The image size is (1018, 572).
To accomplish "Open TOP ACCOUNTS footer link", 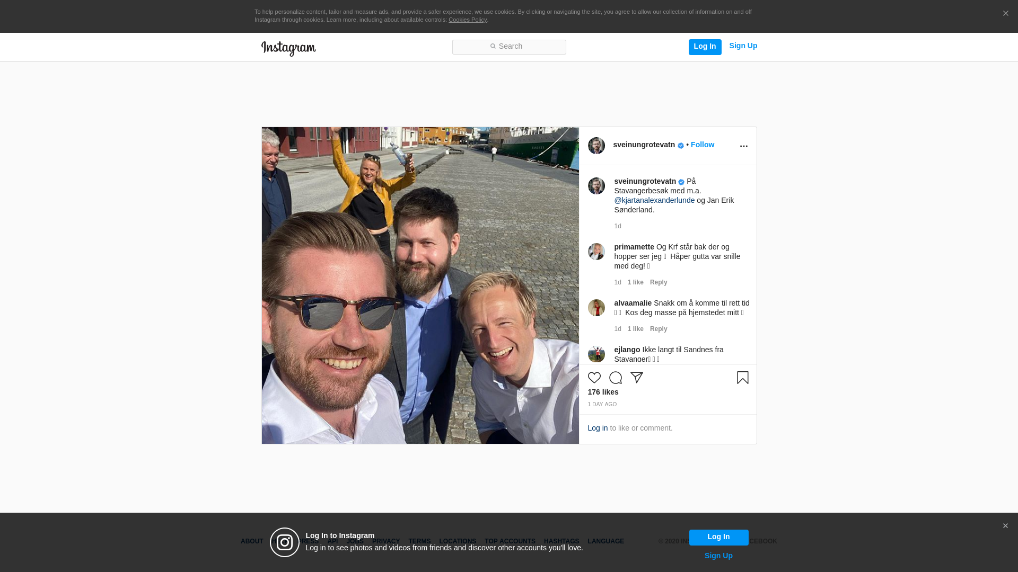I will pos(510,541).
